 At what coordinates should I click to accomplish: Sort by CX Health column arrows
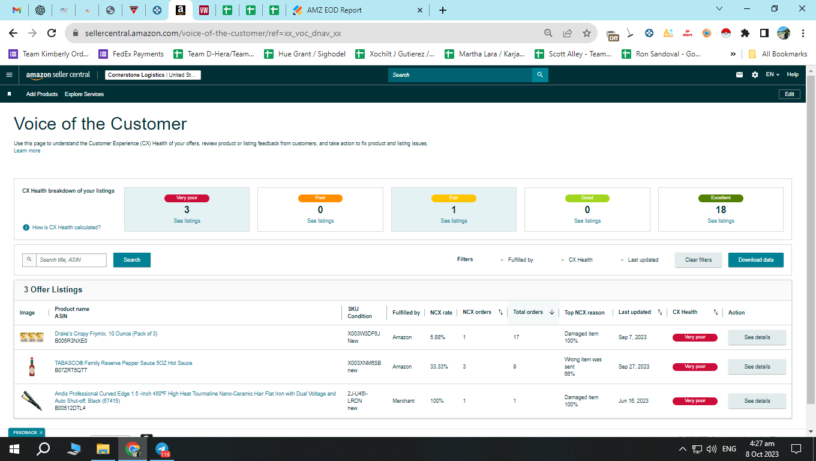(716, 312)
